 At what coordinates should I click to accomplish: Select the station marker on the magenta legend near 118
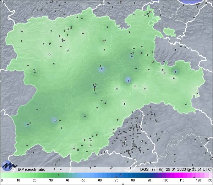pyautogui.click(x=194, y=177)
